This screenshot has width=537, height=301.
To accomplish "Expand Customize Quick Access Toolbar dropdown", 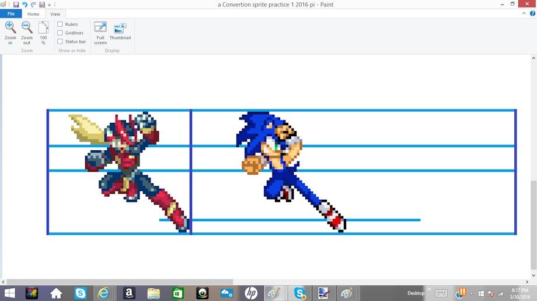I will click(49, 5).
